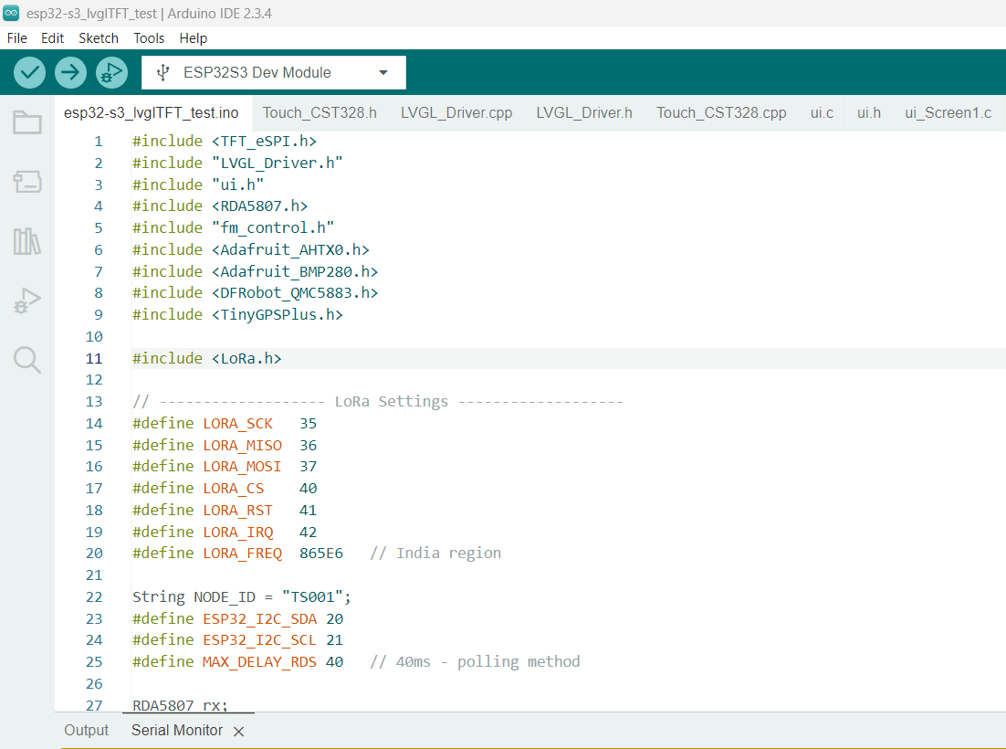
Task: Click the ESP32_I2C_SDA define
Action: pyautogui.click(x=238, y=619)
